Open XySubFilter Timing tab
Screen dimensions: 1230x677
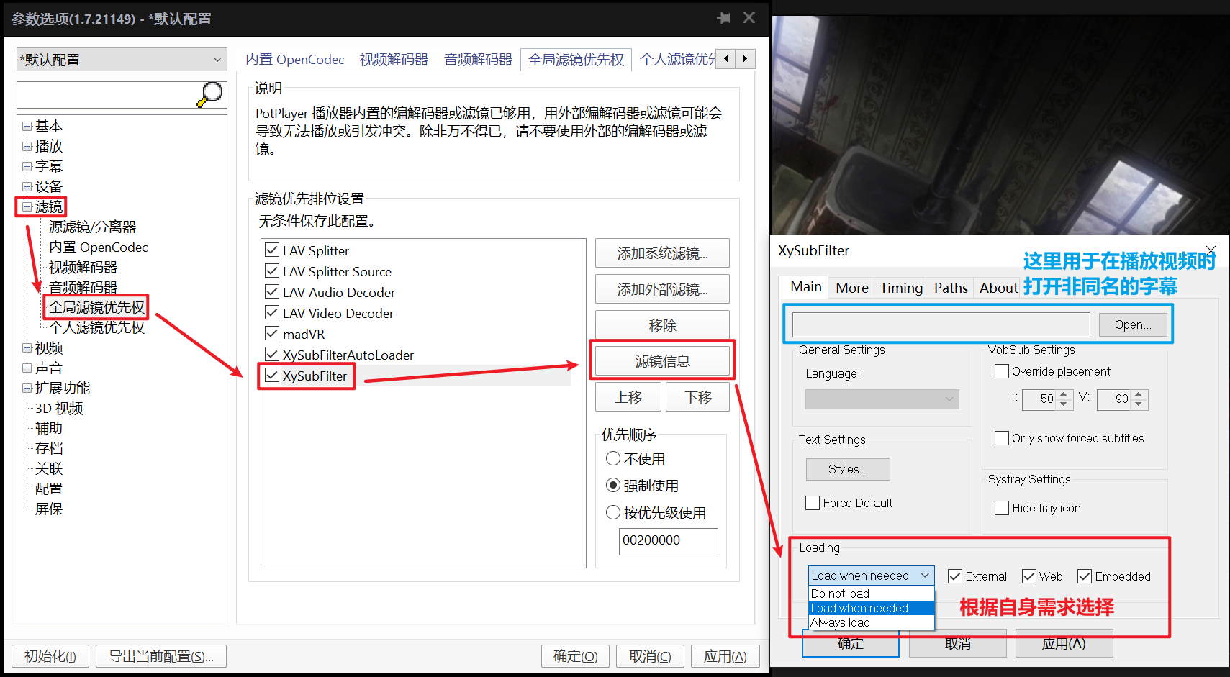[x=901, y=288]
